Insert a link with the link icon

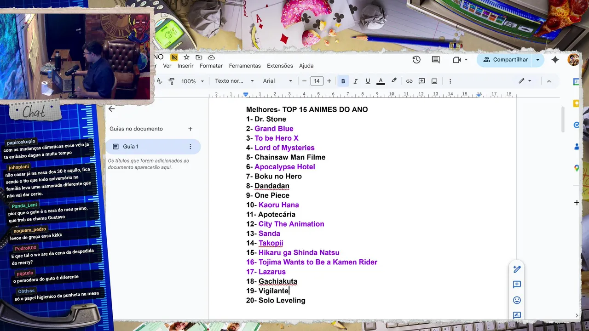409,81
